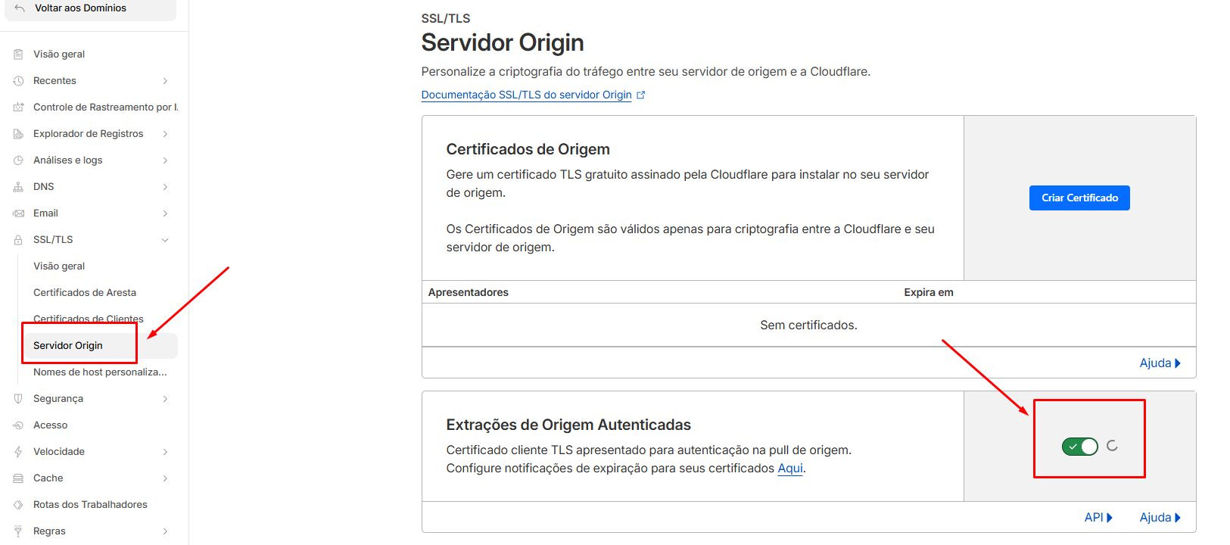The height and width of the screenshot is (545, 1230).
Task: Click the Aqui notifications link
Action: [790, 469]
